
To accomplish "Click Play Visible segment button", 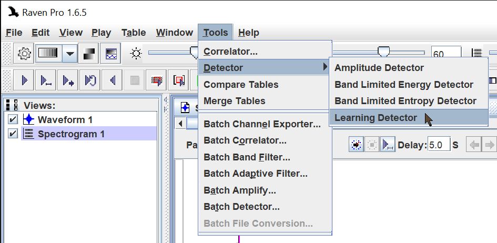I will [x=46, y=80].
